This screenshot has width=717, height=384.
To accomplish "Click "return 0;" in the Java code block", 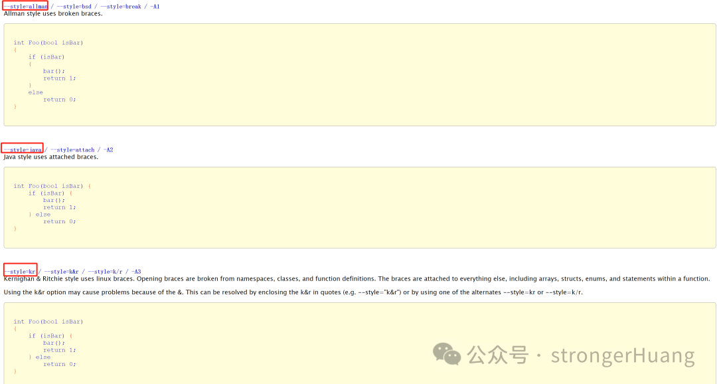I will pos(60,221).
